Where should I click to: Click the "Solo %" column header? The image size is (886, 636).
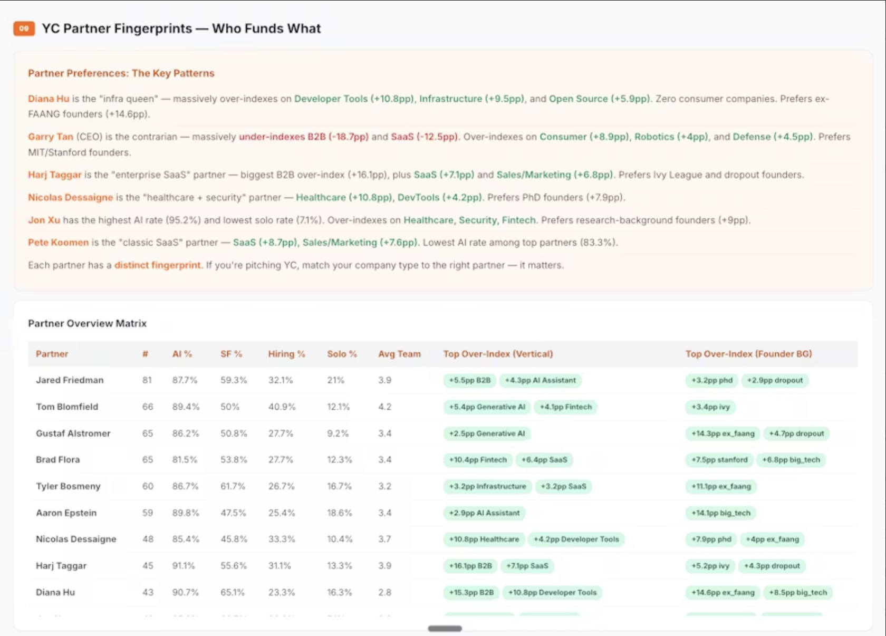point(342,354)
